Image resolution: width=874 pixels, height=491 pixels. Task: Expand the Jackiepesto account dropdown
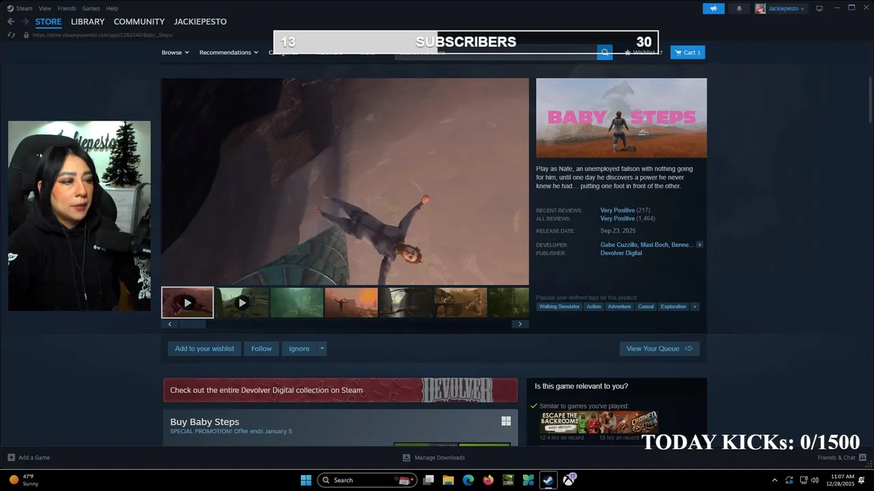pyautogui.click(x=802, y=9)
